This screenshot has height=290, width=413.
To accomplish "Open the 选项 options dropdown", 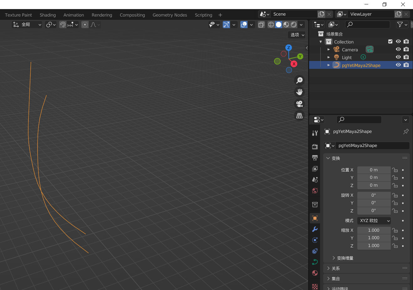I will tap(297, 35).
